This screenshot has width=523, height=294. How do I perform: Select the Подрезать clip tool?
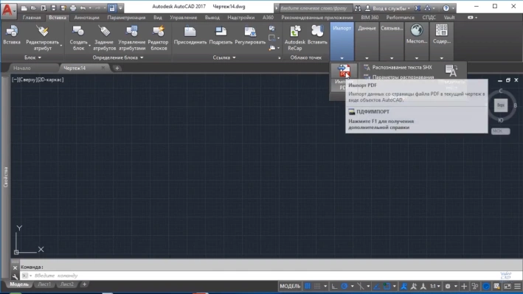coord(221,35)
